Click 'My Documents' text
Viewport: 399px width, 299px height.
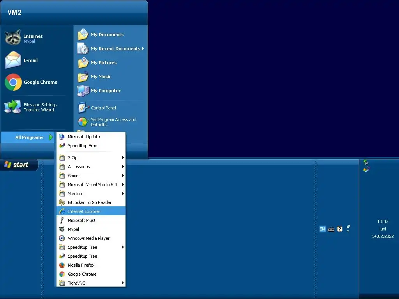[107, 35]
